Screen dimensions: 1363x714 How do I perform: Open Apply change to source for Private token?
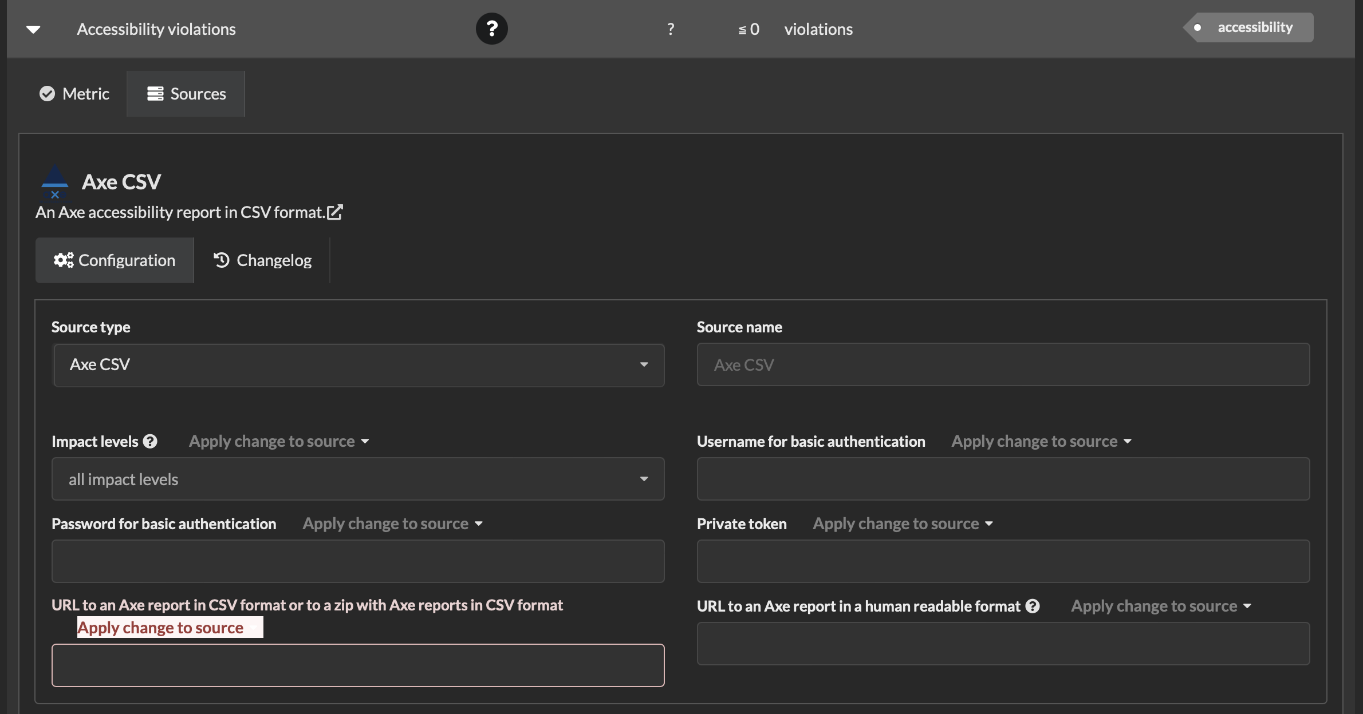903,524
